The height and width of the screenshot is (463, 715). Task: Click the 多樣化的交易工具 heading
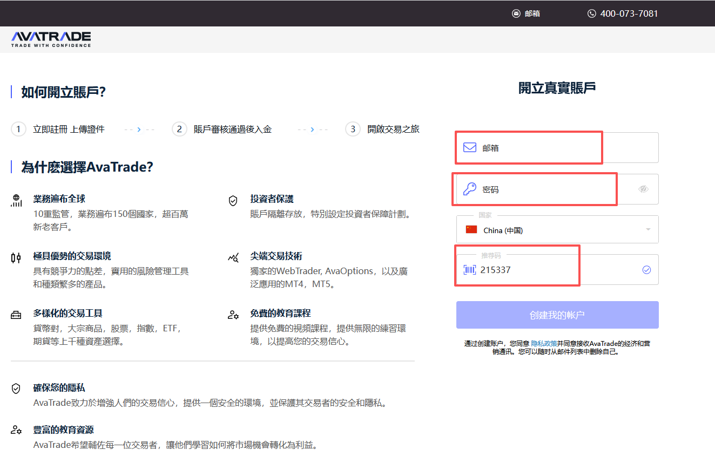68,313
